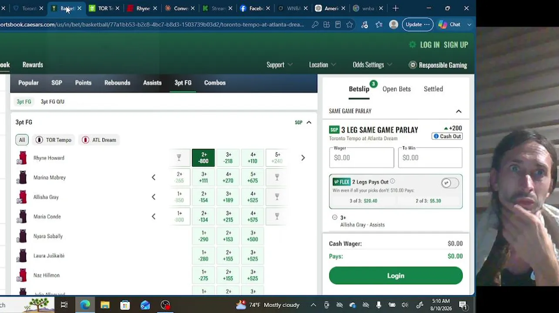Collapse the Same Game Parlay section
Screen dimensions: 559x313
coord(458,111)
